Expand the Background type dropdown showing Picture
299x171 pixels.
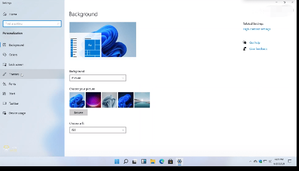[98, 78]
